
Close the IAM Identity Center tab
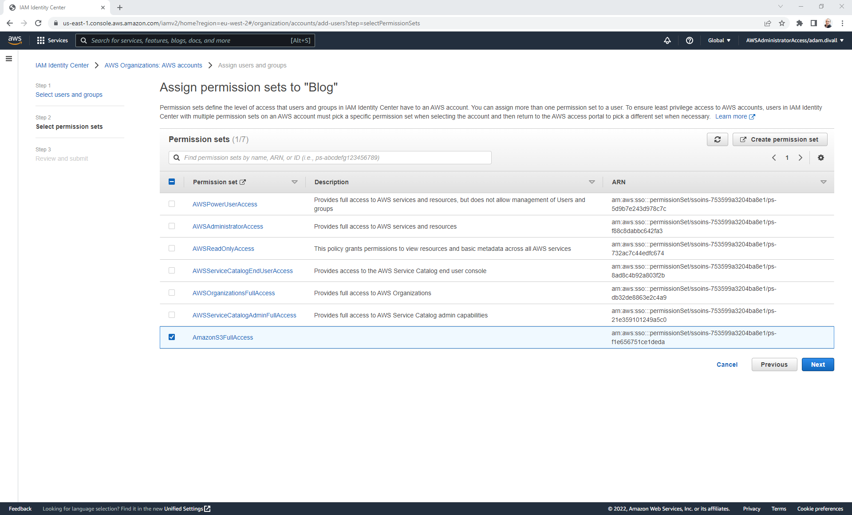click(x=103, y=8)
